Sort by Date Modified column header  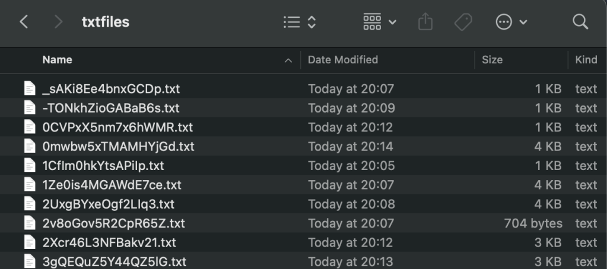343,60
